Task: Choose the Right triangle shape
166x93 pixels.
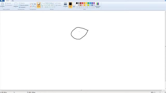Action: (43, 5)
